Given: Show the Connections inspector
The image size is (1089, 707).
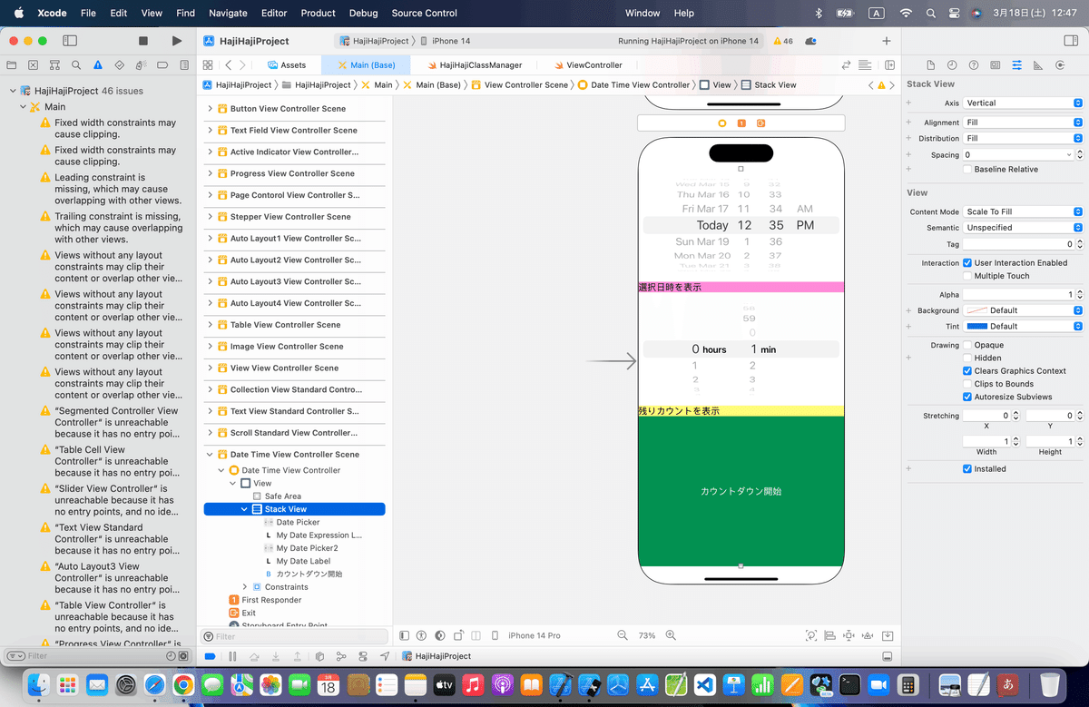Looking at the screenshot, I should pyautogui.click(x=1060, y=65).
